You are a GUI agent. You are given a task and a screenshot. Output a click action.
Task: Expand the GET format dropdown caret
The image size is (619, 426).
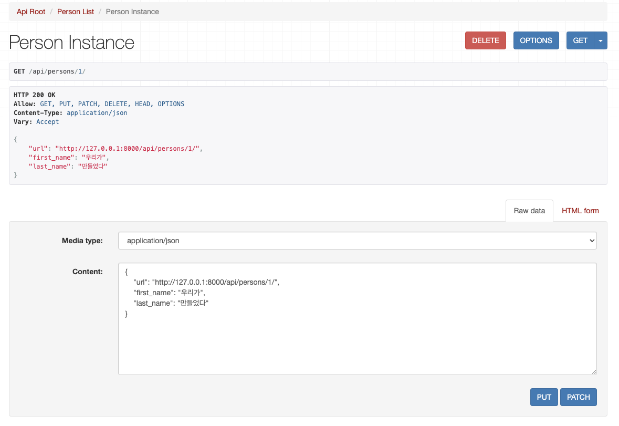click(601, 40)
